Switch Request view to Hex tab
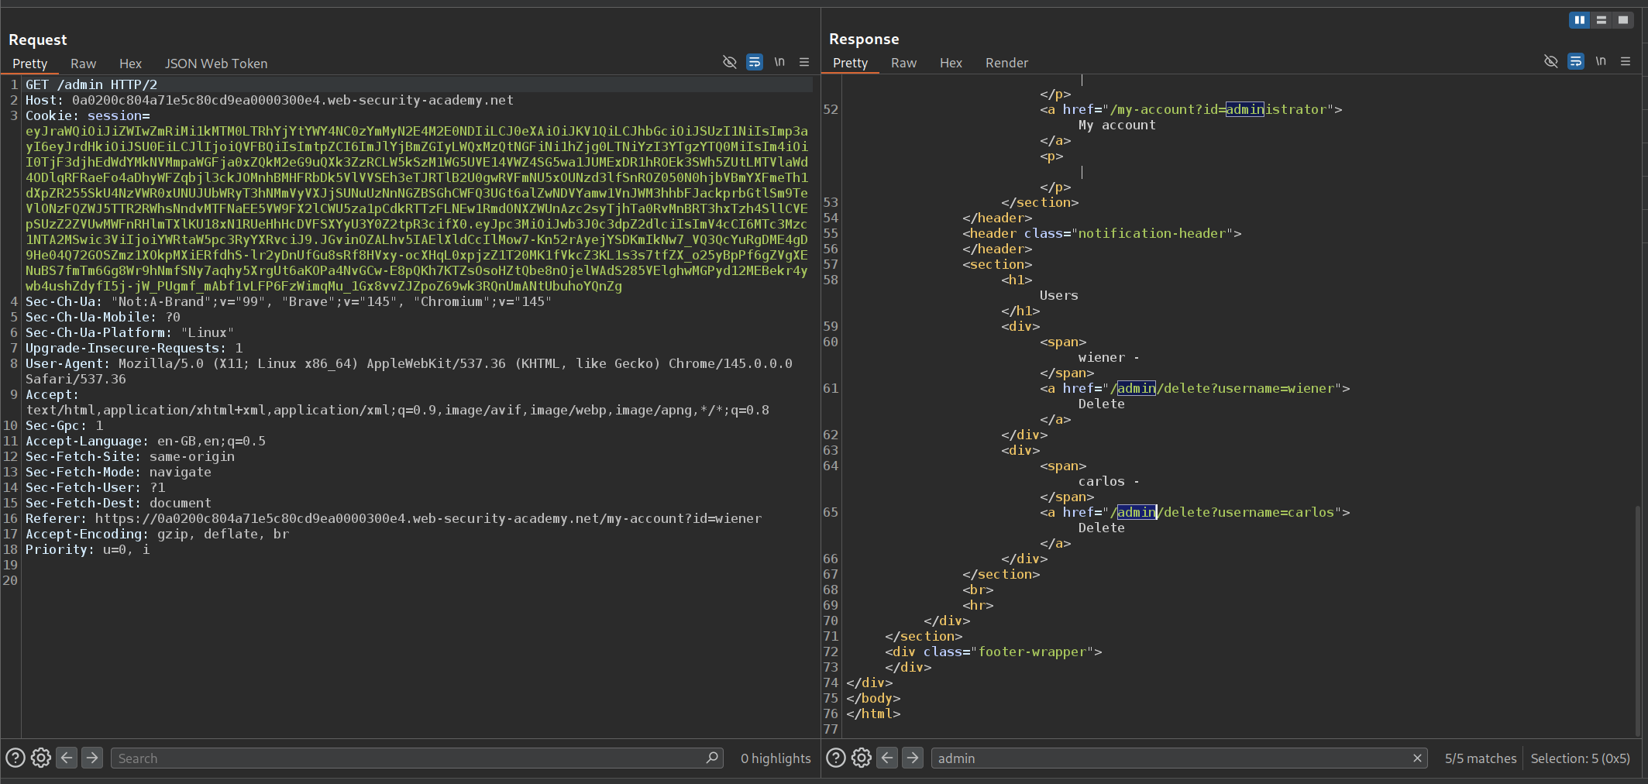The image size is (1648, 784). 130,64
